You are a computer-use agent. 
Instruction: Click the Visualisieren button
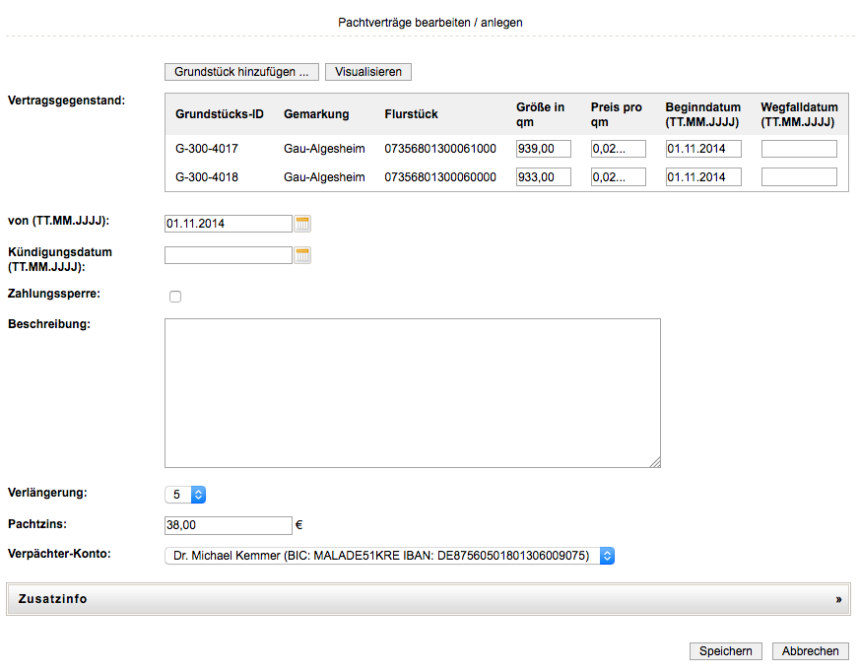click(x=368, y=72)
